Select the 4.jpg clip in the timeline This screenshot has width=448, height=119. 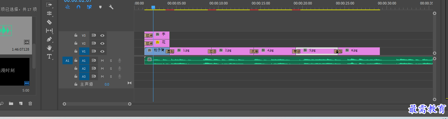275,51
